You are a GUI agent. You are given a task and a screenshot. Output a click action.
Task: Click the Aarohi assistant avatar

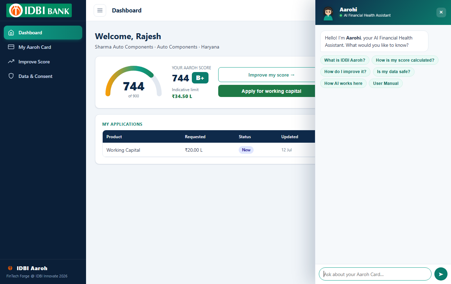point(328,14)
